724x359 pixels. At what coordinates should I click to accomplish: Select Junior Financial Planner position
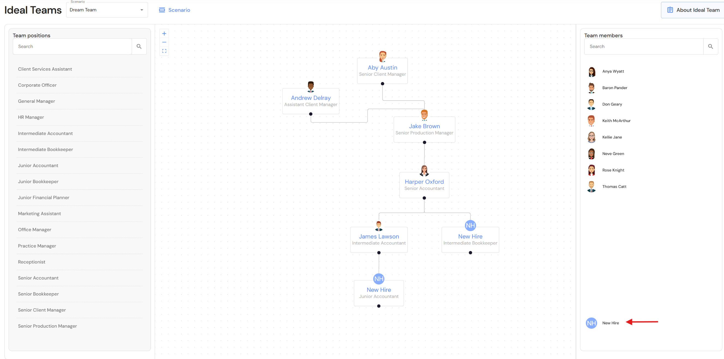click(x=44, y=197)
